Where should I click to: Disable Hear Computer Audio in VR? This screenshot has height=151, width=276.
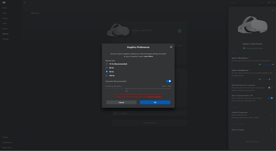270,98
